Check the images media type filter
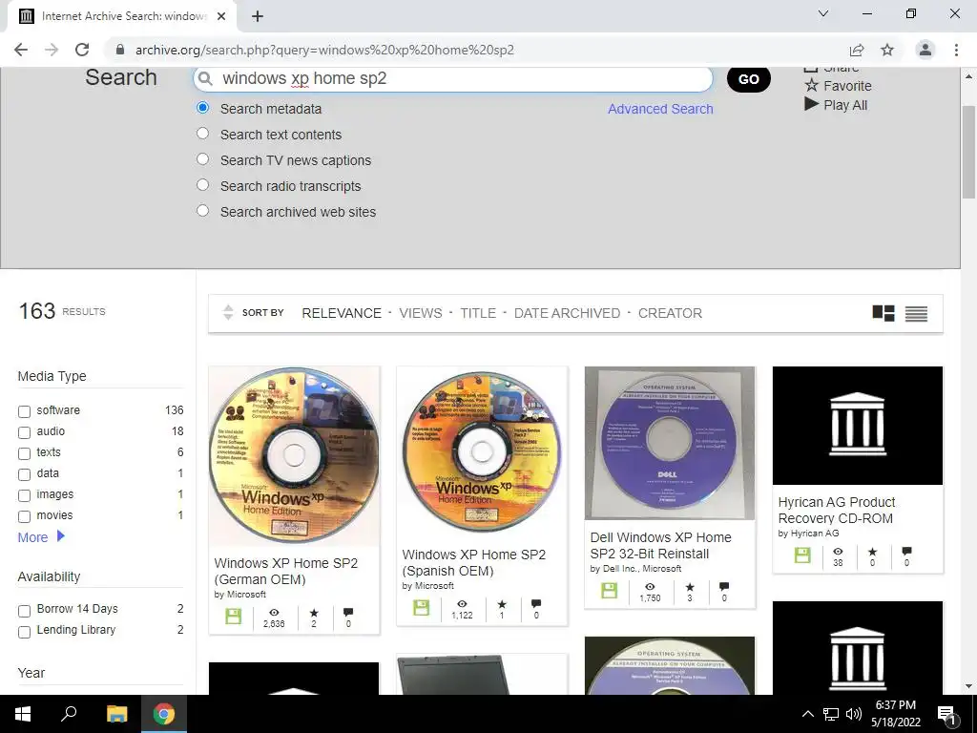This screenshot has height=733, width=977. [24, 495]
